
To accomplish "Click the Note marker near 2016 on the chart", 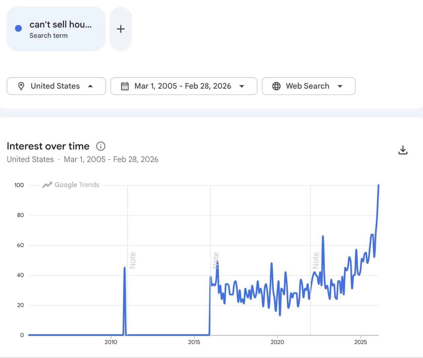I will click(216, 259).
